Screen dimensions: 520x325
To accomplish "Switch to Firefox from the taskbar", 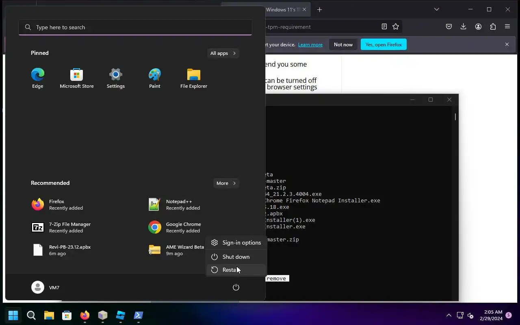I will (x=85, y=315).
